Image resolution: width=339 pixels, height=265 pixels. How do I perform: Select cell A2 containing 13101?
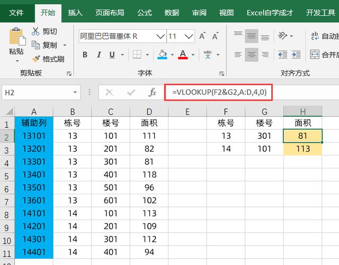[34, 136]
